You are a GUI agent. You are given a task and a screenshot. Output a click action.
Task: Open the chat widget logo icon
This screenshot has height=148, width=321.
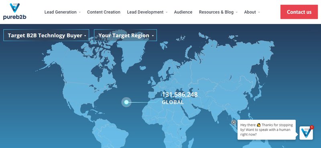pos(306,133)
